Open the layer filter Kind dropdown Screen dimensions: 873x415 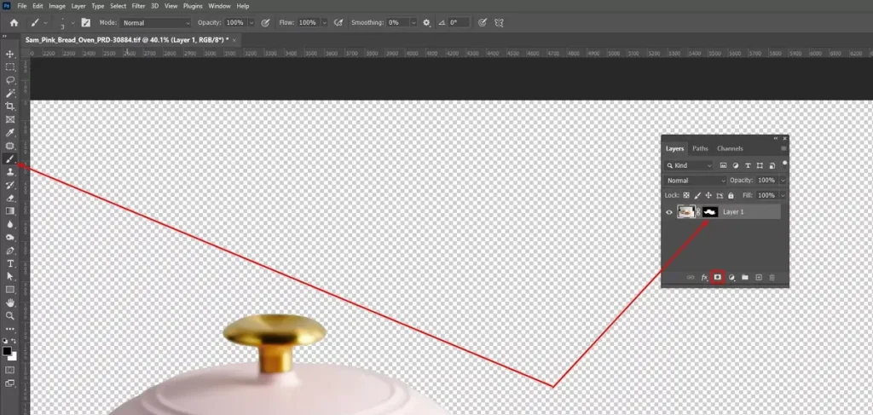[689, 165]
